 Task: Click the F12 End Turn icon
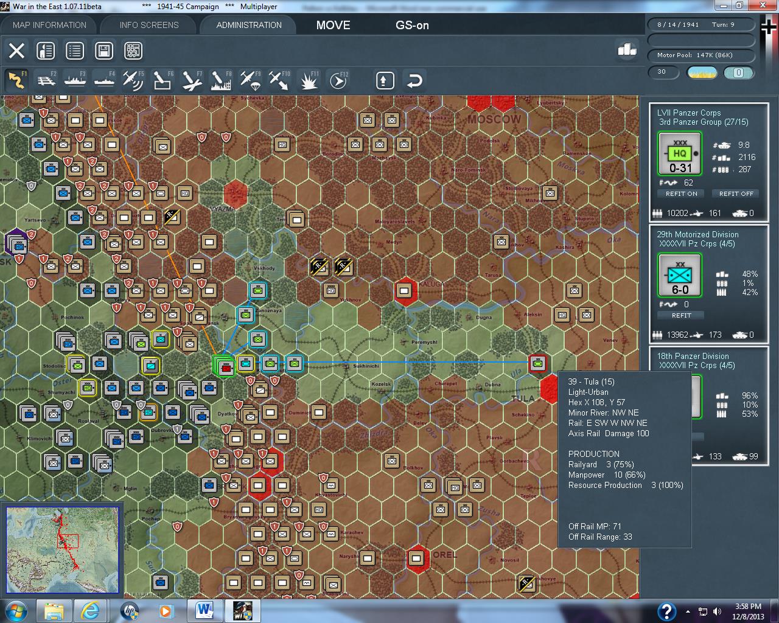pos(338,80)
